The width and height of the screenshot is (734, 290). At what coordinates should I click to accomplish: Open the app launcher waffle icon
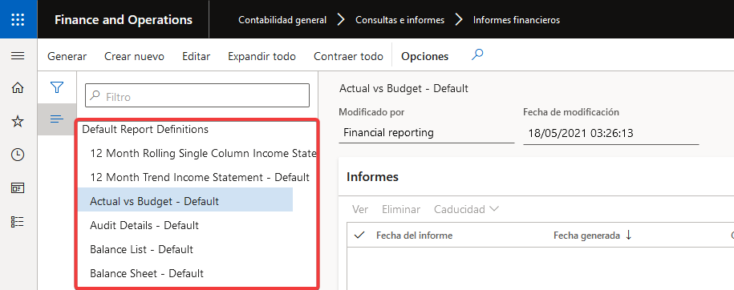(x=18, y=19)
